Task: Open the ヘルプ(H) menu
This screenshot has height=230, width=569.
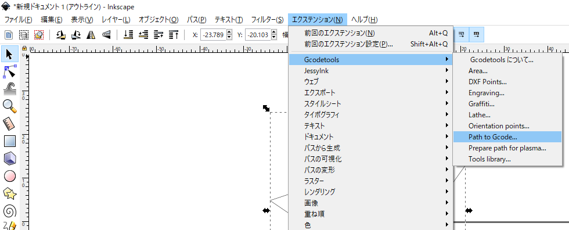Action: pos(365,19)
